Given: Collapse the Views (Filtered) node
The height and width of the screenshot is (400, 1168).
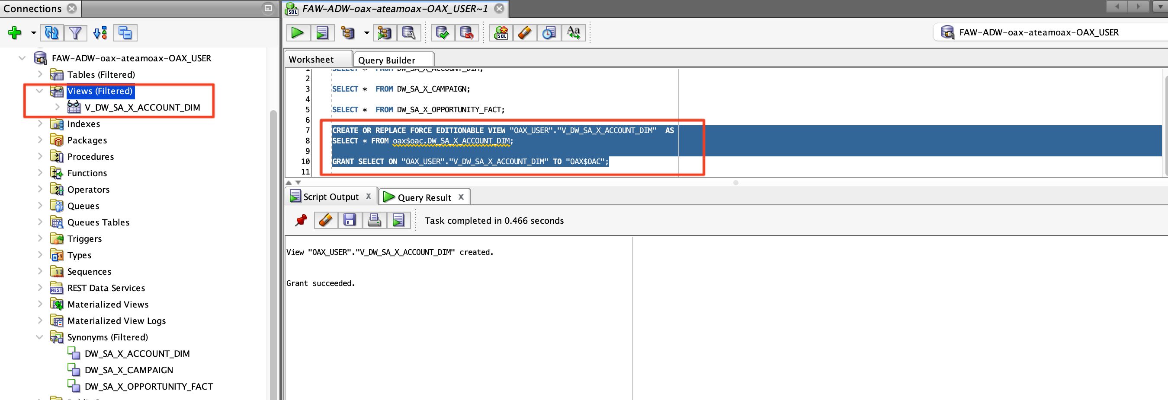Looking at the screenshot, I should pos(40,91).
